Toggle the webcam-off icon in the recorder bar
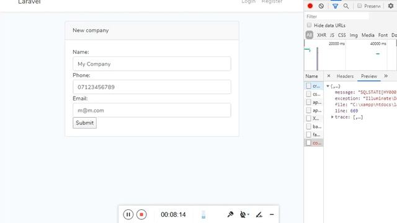This screenshot has height=223, width=397. point(243,214)
